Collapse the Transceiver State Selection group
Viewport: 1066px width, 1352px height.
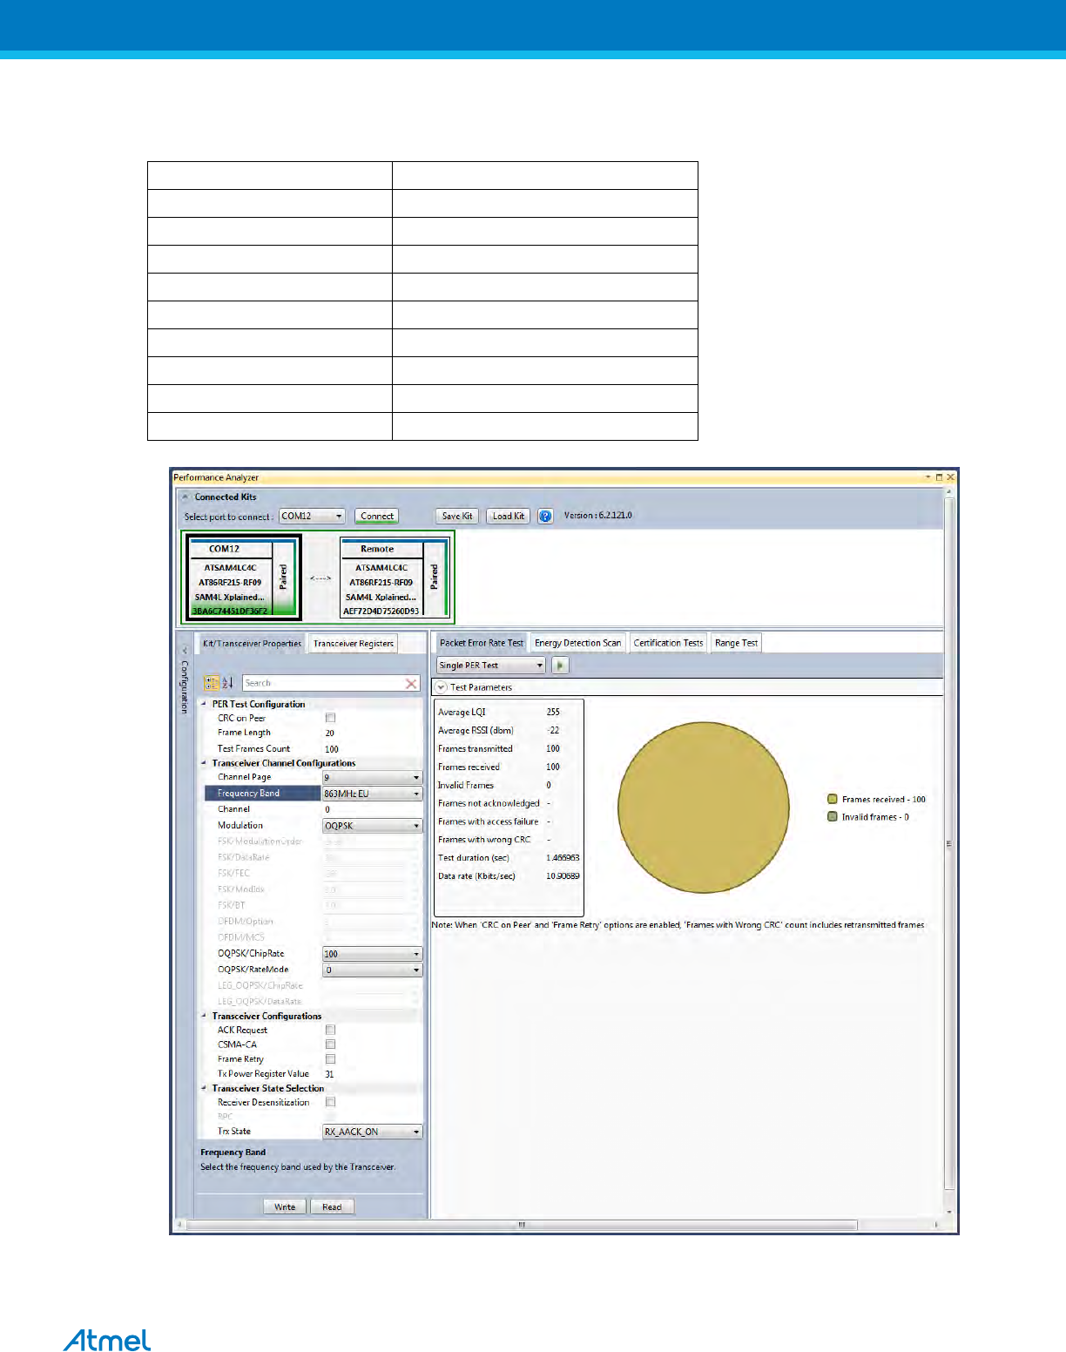tap(204, 1088)
